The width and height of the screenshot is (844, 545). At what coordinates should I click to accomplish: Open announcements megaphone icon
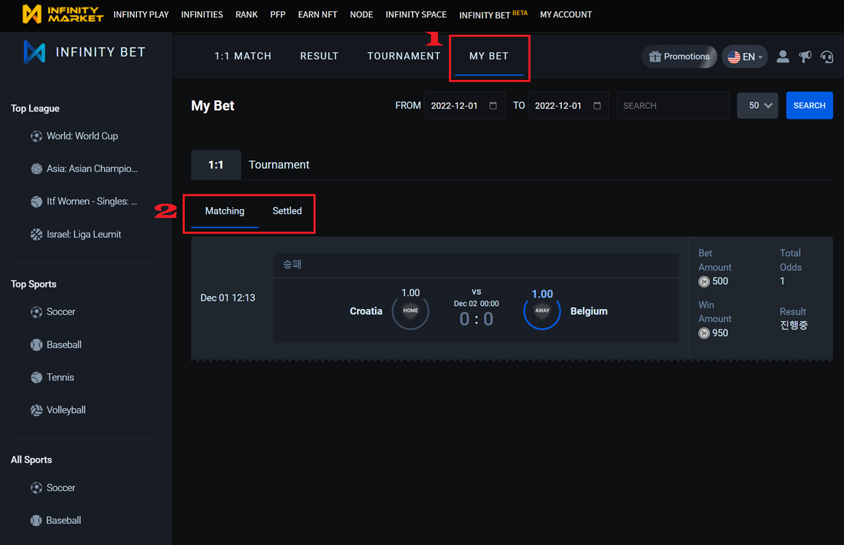[805, 57]
